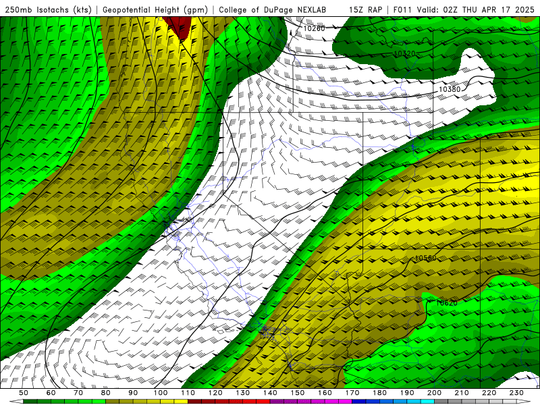Click the '15Z RAP' model run text
Image resolution: width=540 pixels, height=405 pixels.
point(365,9)
